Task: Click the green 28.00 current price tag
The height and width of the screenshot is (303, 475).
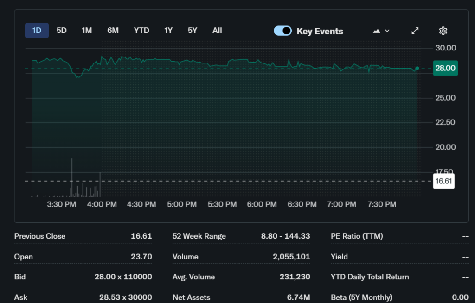Action: pyautogui.click(x=445, y=68)
